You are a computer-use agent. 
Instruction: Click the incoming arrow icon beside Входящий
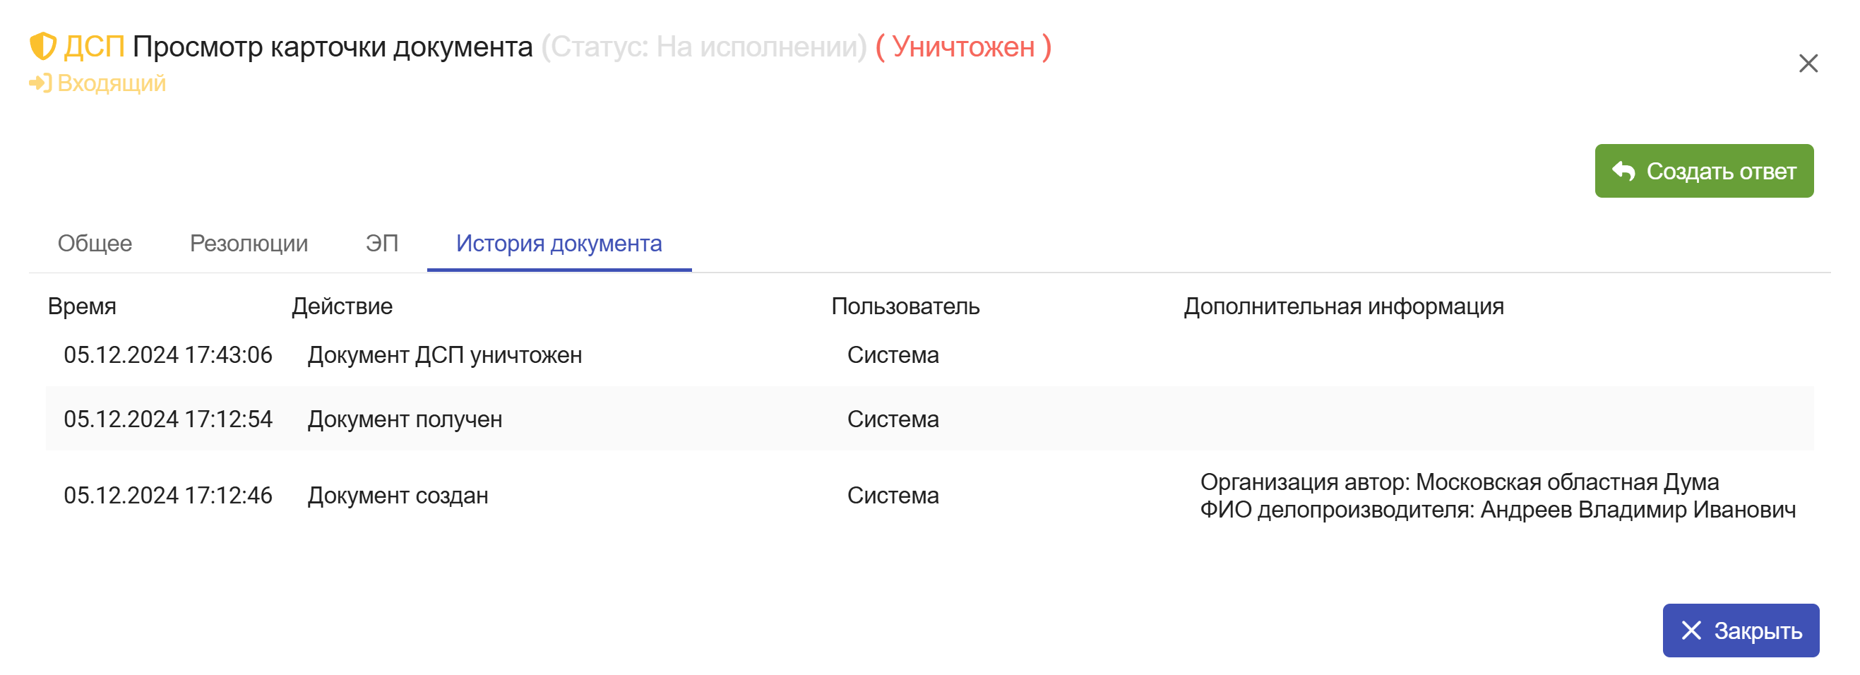click(x=40, y=84)
